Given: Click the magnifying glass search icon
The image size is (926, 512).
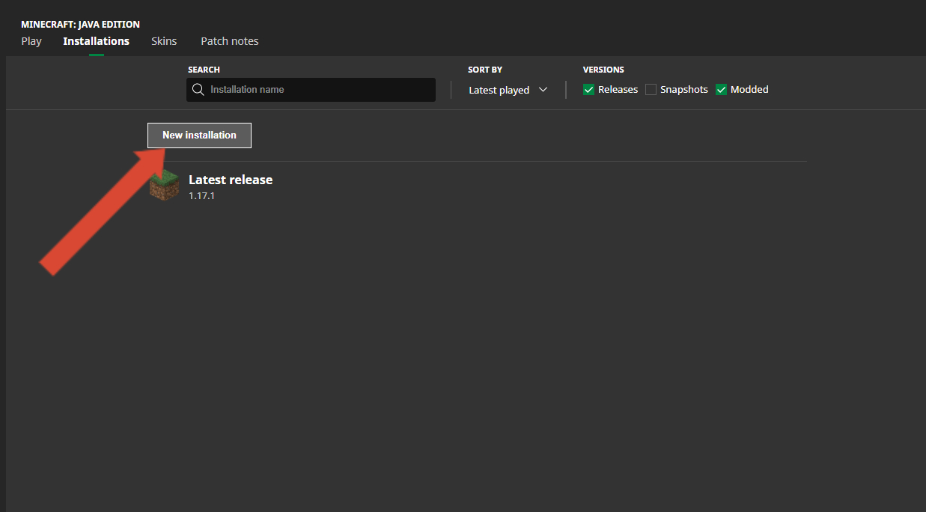Looking at the screenshot, I should [198, 90].
